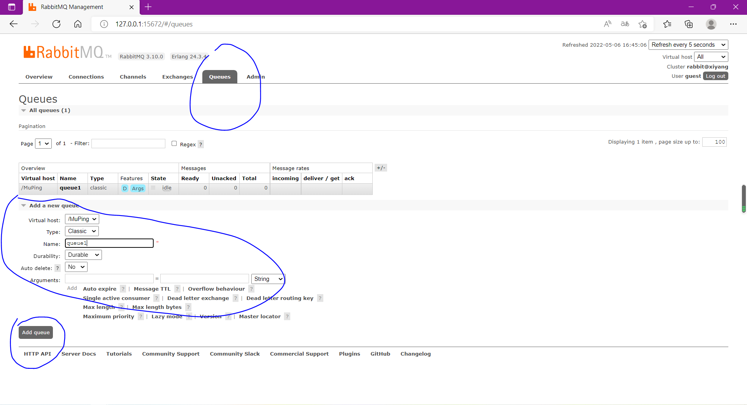
Task: Open the Page number dropdown
Action: click(x=43, y=144)
